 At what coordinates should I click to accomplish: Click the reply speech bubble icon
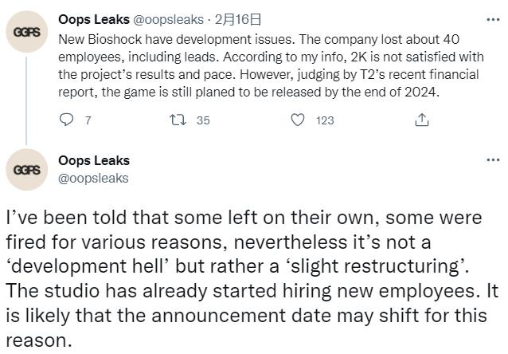(x=67, y=120)
